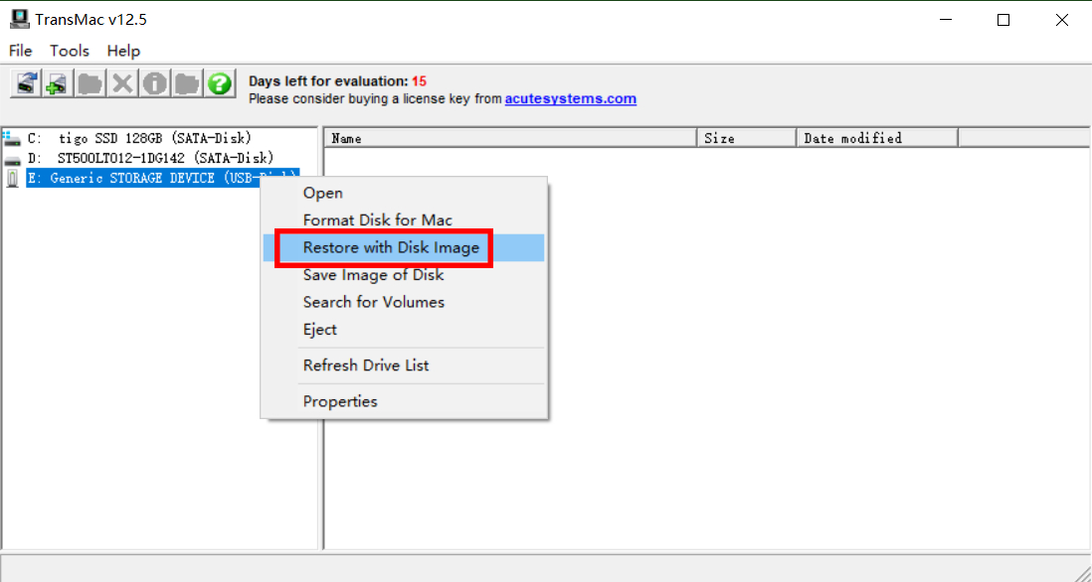This screenshot has height=582, width=1092.
Task: Select E: Generic STORAGE DEVICE drive
Action: [x=163, y=179]
